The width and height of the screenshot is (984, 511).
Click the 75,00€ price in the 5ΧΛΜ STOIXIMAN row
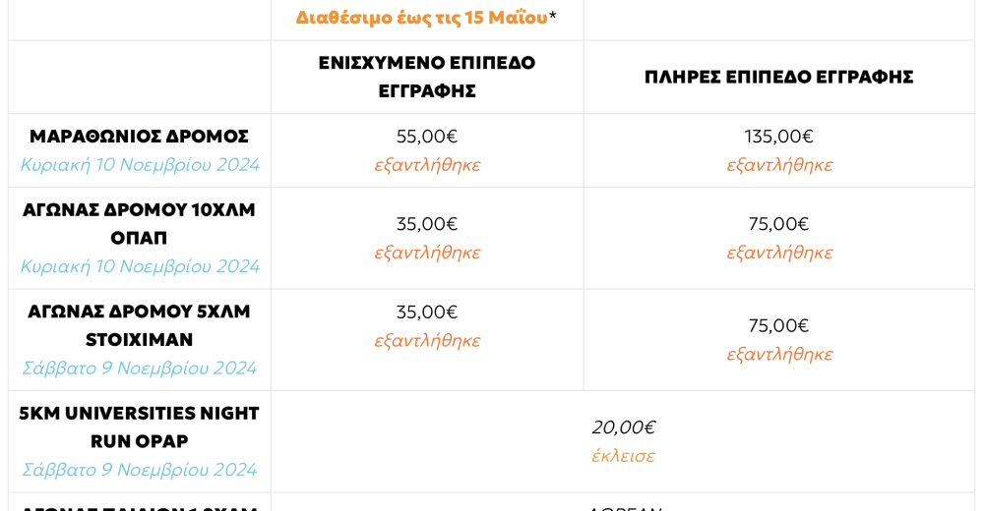pyautogui.click(x=778, y=325)
